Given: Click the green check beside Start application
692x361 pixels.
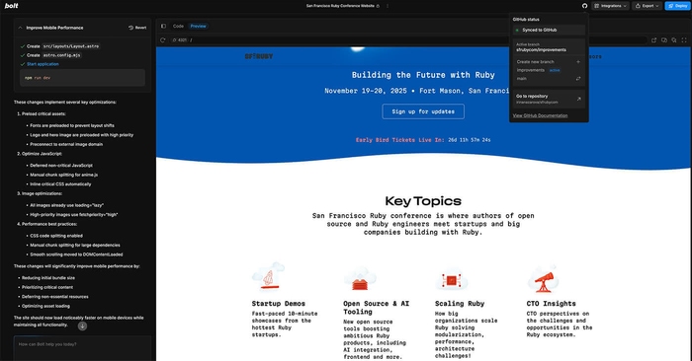Looking at the screenshot, I should click(x=23, y=64).
